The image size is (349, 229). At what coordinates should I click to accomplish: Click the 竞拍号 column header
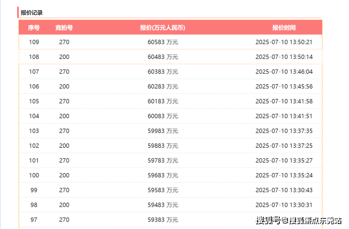64,28
